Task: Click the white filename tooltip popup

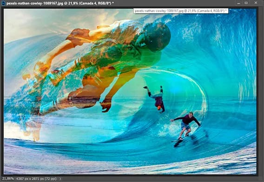Action: (x=181, y=11)
